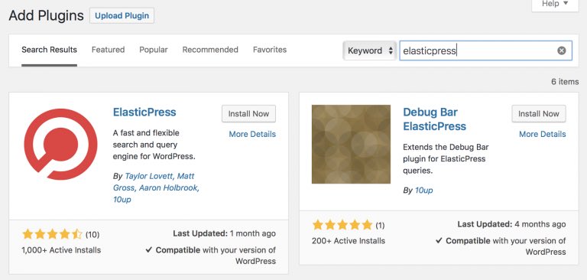Open the Favorites tab
This screenshot has height=280, width=587.
(x=270, y=50)
